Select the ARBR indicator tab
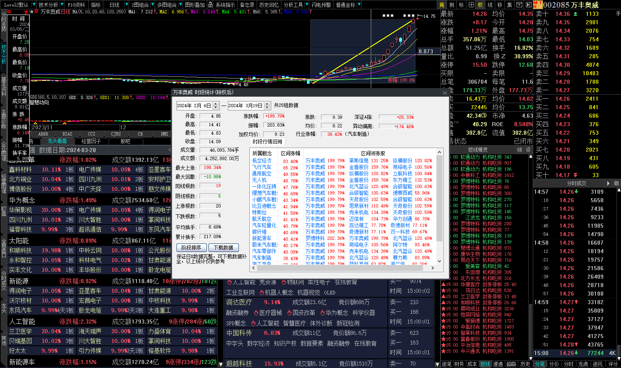Screen dimensions: 621x368 coord(43,134)
